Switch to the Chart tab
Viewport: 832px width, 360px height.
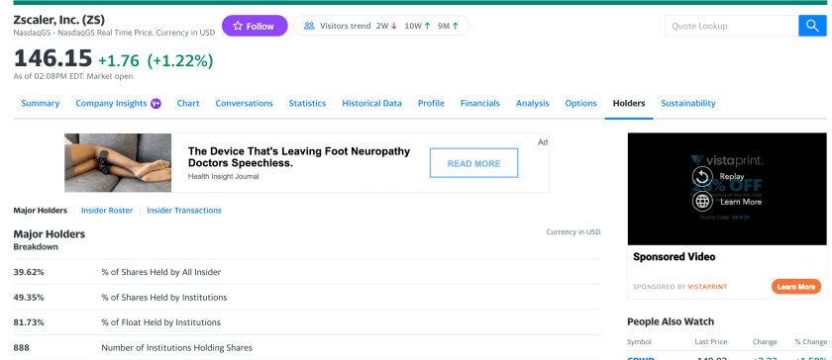pyautogui.click(x=188, y=104)
